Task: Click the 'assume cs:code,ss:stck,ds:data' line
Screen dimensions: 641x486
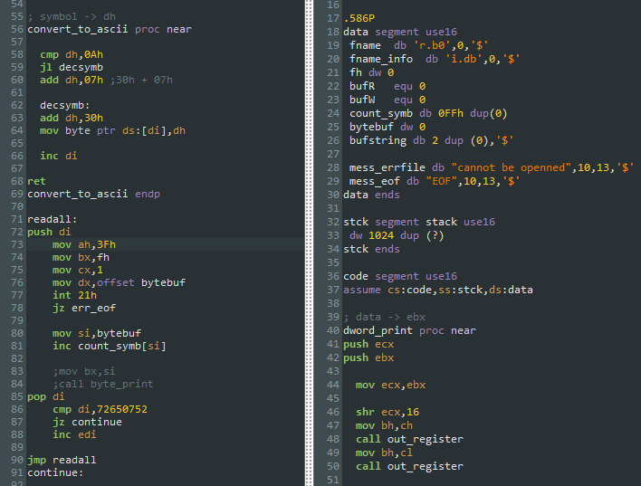Action: coord(438,290)
